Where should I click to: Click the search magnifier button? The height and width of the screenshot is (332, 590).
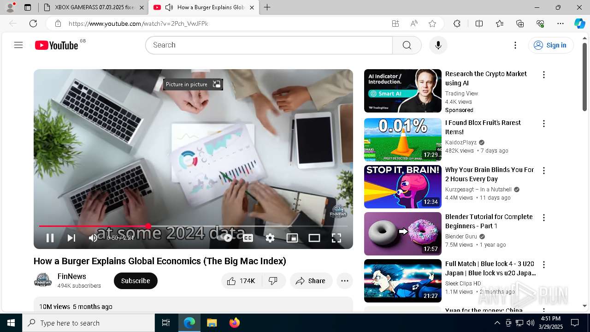point(407,45)
